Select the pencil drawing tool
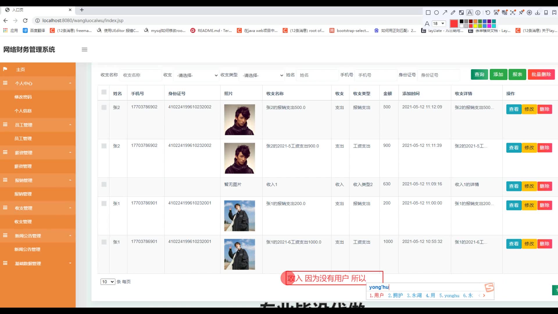The width and height of the screenshot is (558, 314). click(453, 13)
